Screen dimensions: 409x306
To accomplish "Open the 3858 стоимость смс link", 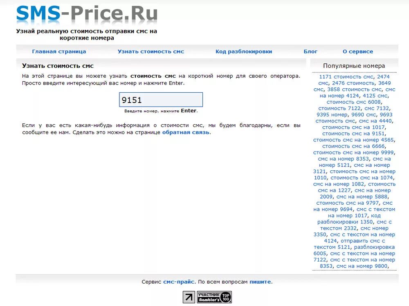I will (x=355, y=89).
